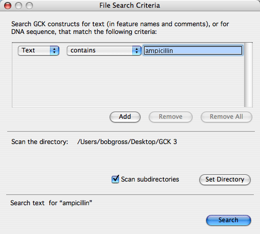Click the 'Scan the directory:' label
Viewport: 260px width, 234px height.
tap(40, 142)
